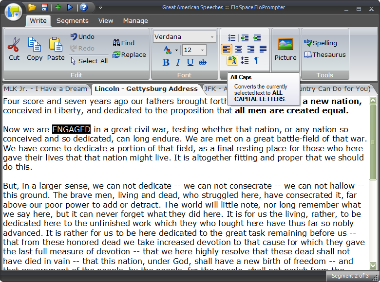The height and width of the screenshot is (282, 380).
Task: Select MLK Jr. - I Have a Dream tab
Action: coord(46,89)
